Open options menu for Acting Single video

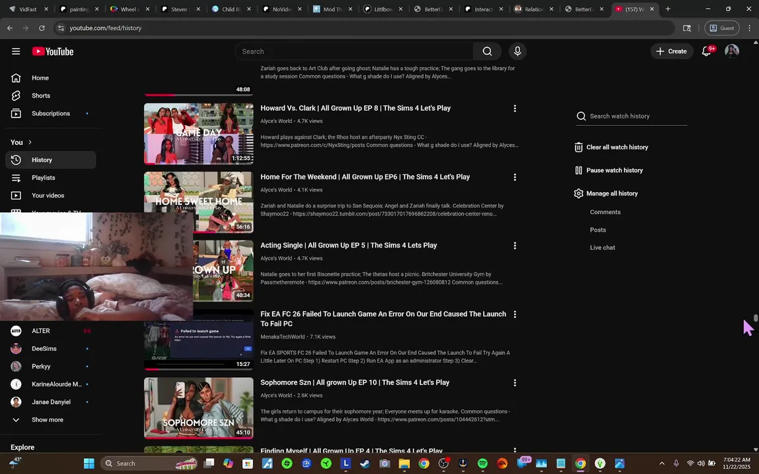click(515, 246)
